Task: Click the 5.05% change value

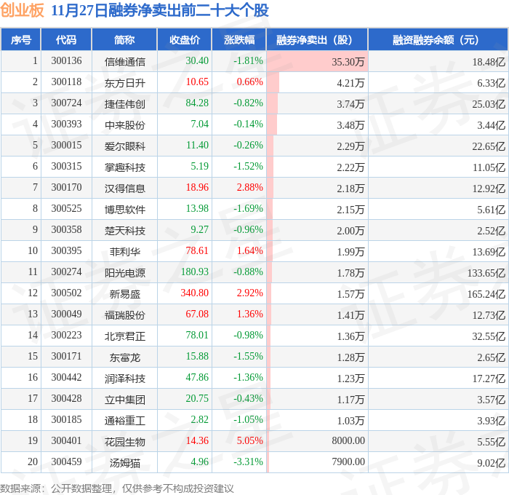Action: [249, 441]
